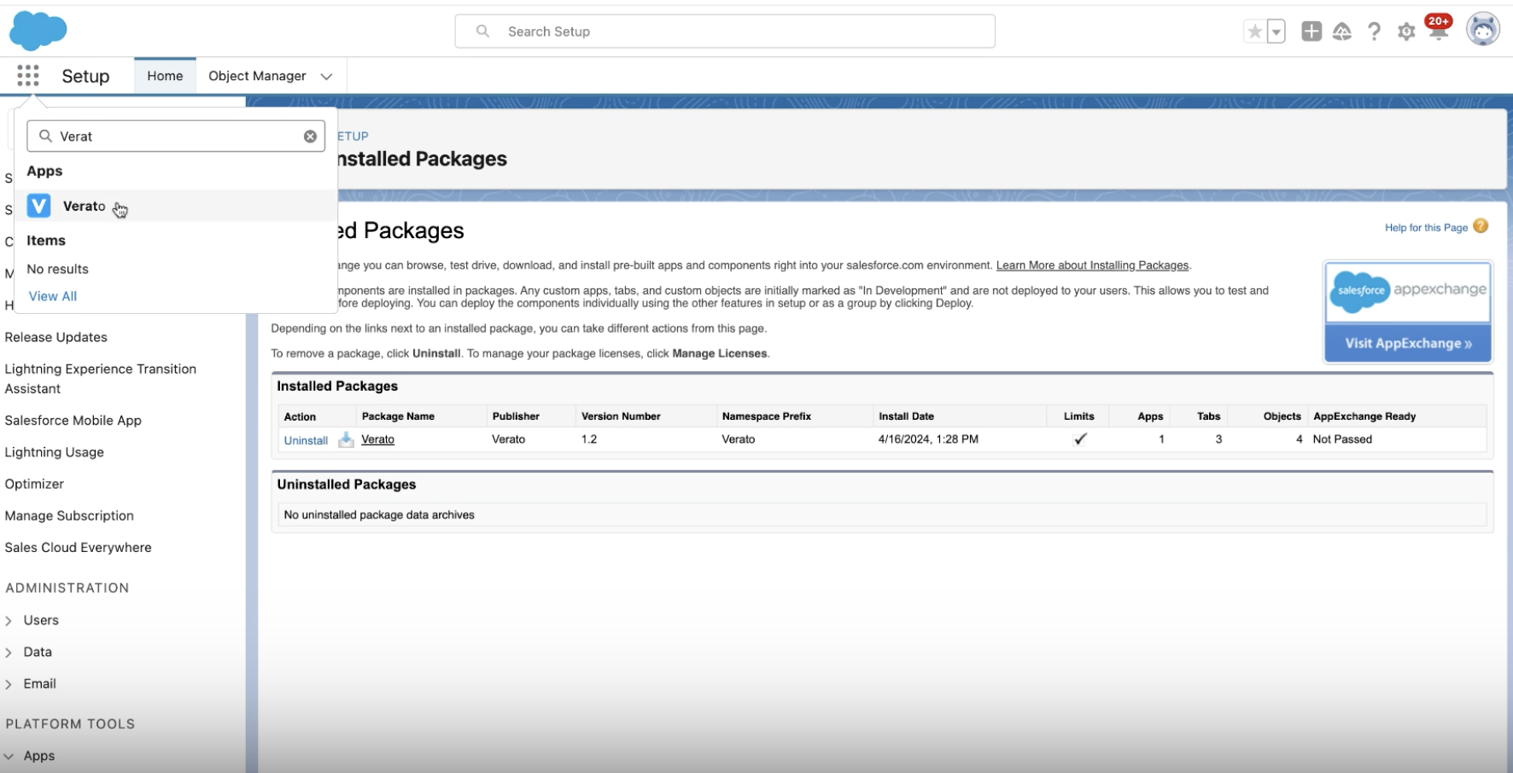1513x773 pixels.
Task: Click the Salesforce cloud logo
Action: click(x=38, y=31)
